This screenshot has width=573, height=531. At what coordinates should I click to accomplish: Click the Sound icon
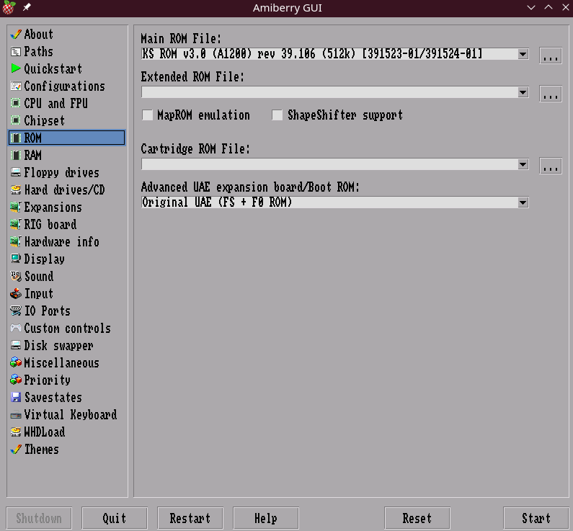pos(16,277)
